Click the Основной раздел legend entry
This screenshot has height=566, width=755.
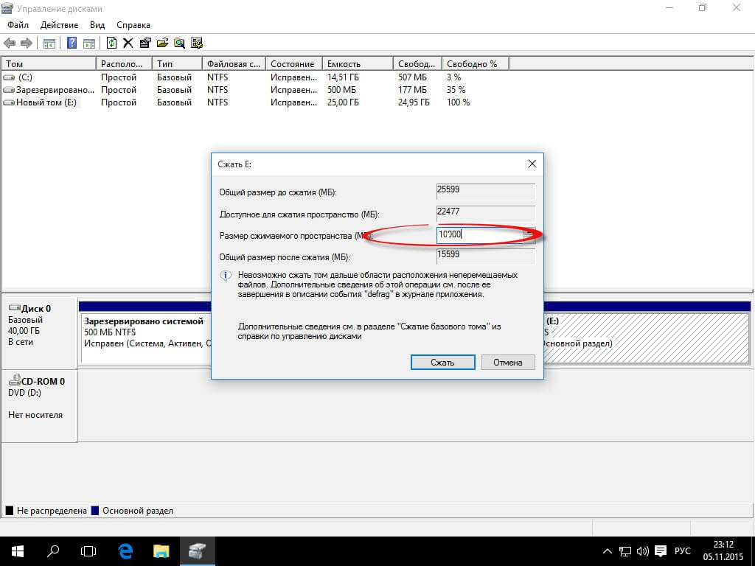pos(133,511)
